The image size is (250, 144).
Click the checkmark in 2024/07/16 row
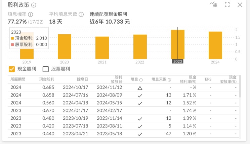click(x=140, y=96)
